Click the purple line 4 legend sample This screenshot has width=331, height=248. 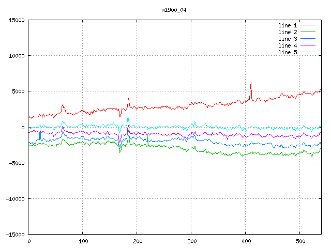[308, 45]
